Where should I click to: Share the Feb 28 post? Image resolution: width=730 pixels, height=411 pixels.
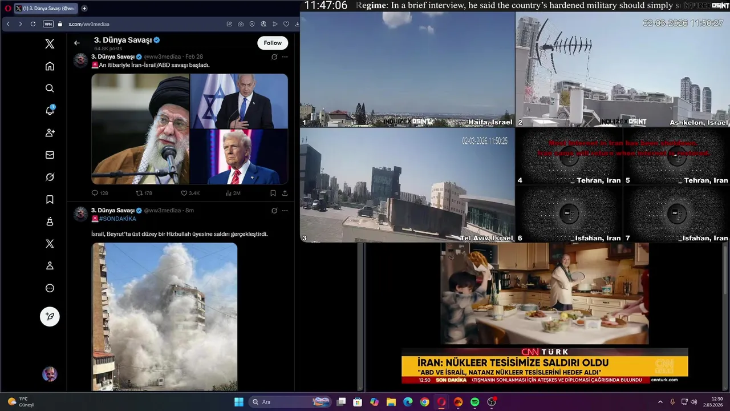click(x=285, y=193)
